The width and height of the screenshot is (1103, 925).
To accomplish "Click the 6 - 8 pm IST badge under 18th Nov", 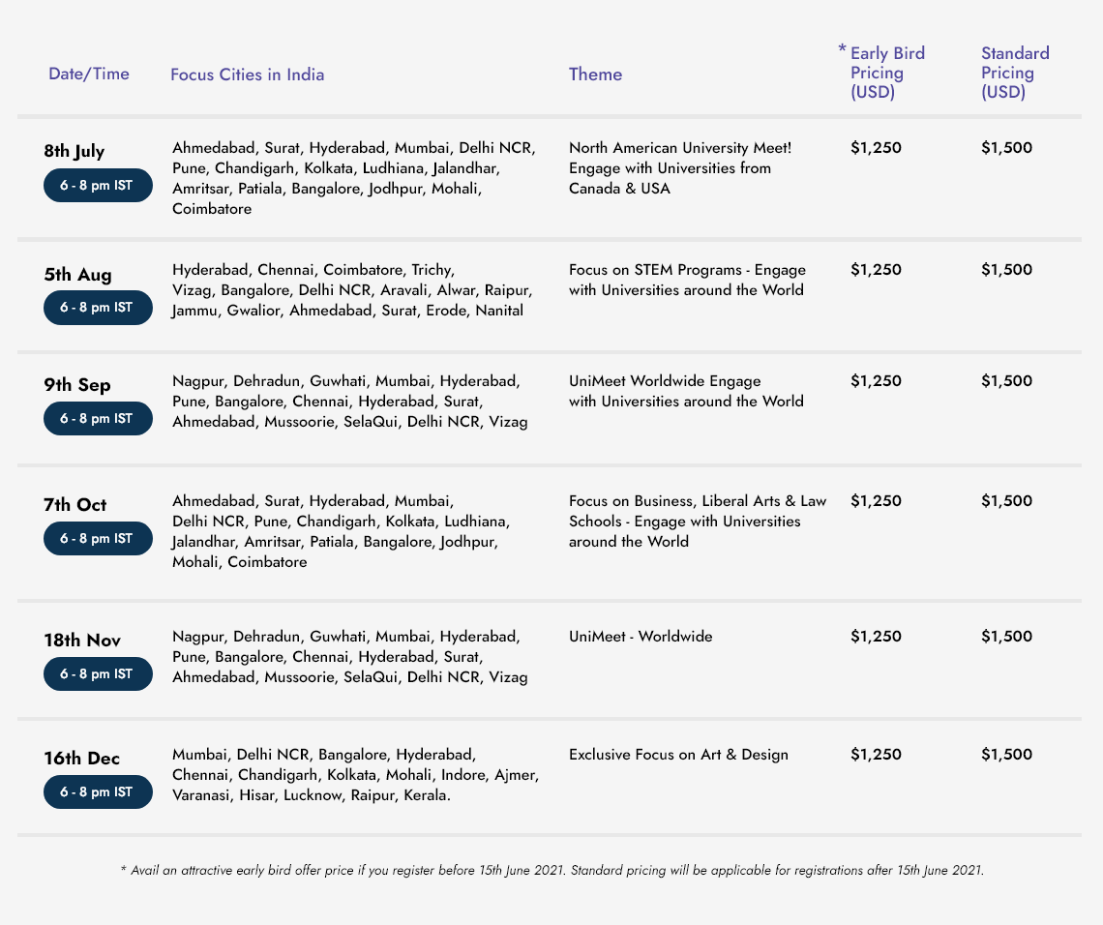I will (97, 673).
